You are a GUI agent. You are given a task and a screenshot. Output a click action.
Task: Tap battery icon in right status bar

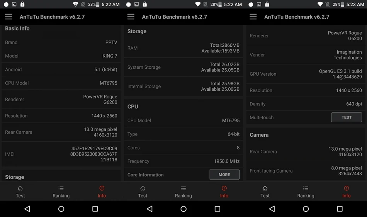(342, 4)
